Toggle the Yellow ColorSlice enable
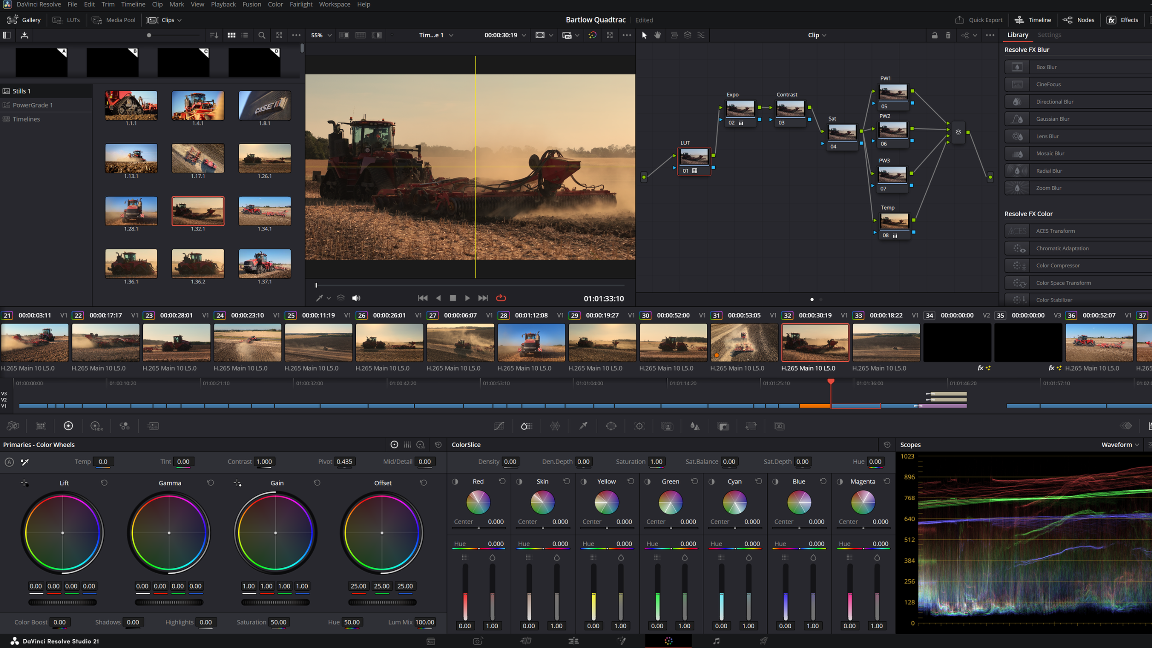Viewport: 1152px width, 648px height. pyautogui.click(x=584, y=482)
